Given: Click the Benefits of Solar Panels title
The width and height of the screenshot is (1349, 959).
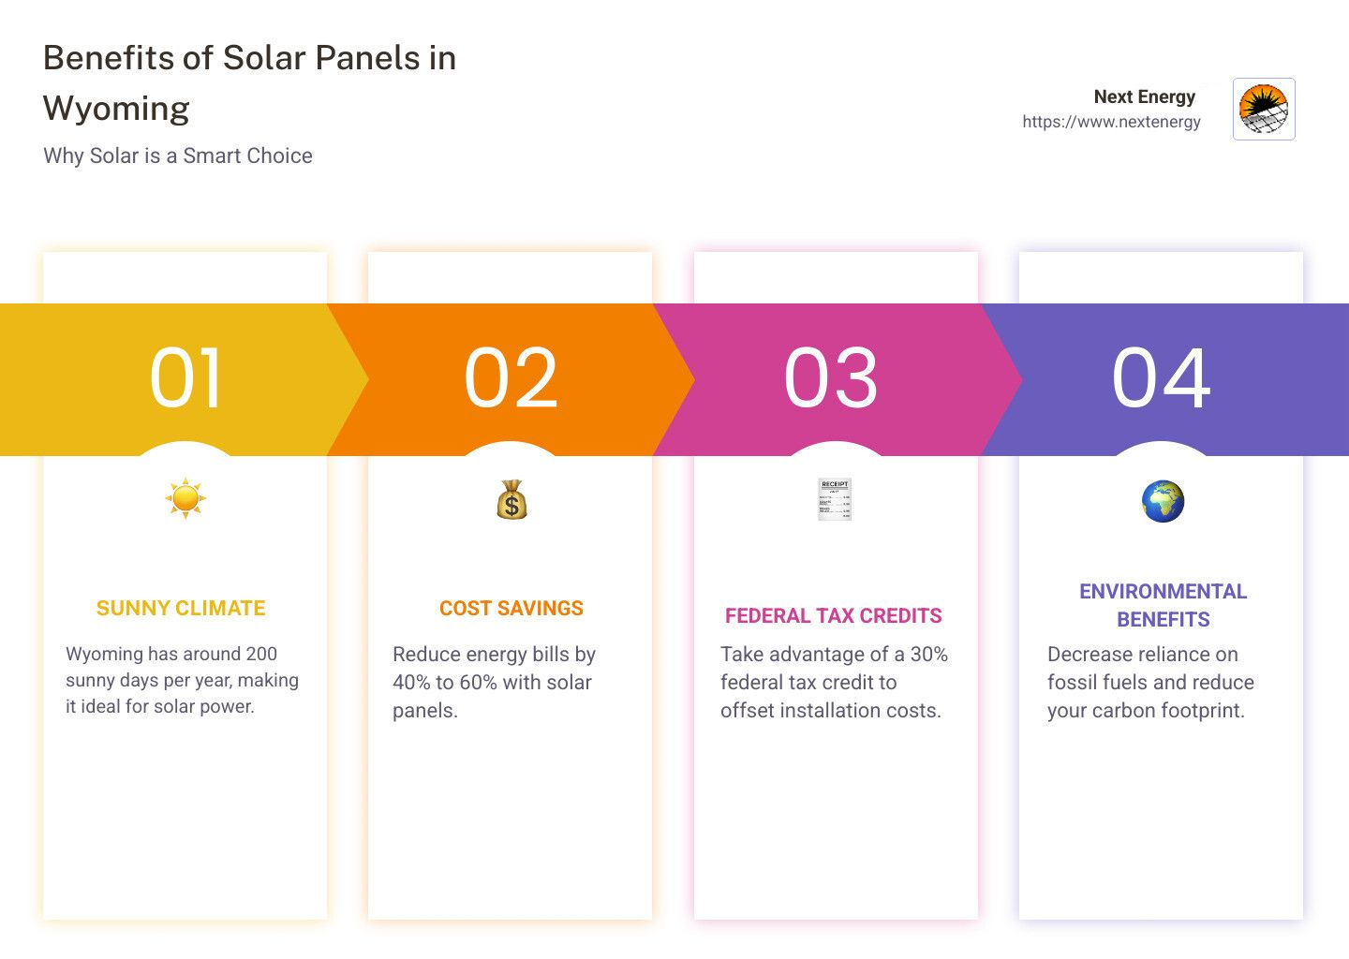Looking at the screenshot, I should 249,82.
